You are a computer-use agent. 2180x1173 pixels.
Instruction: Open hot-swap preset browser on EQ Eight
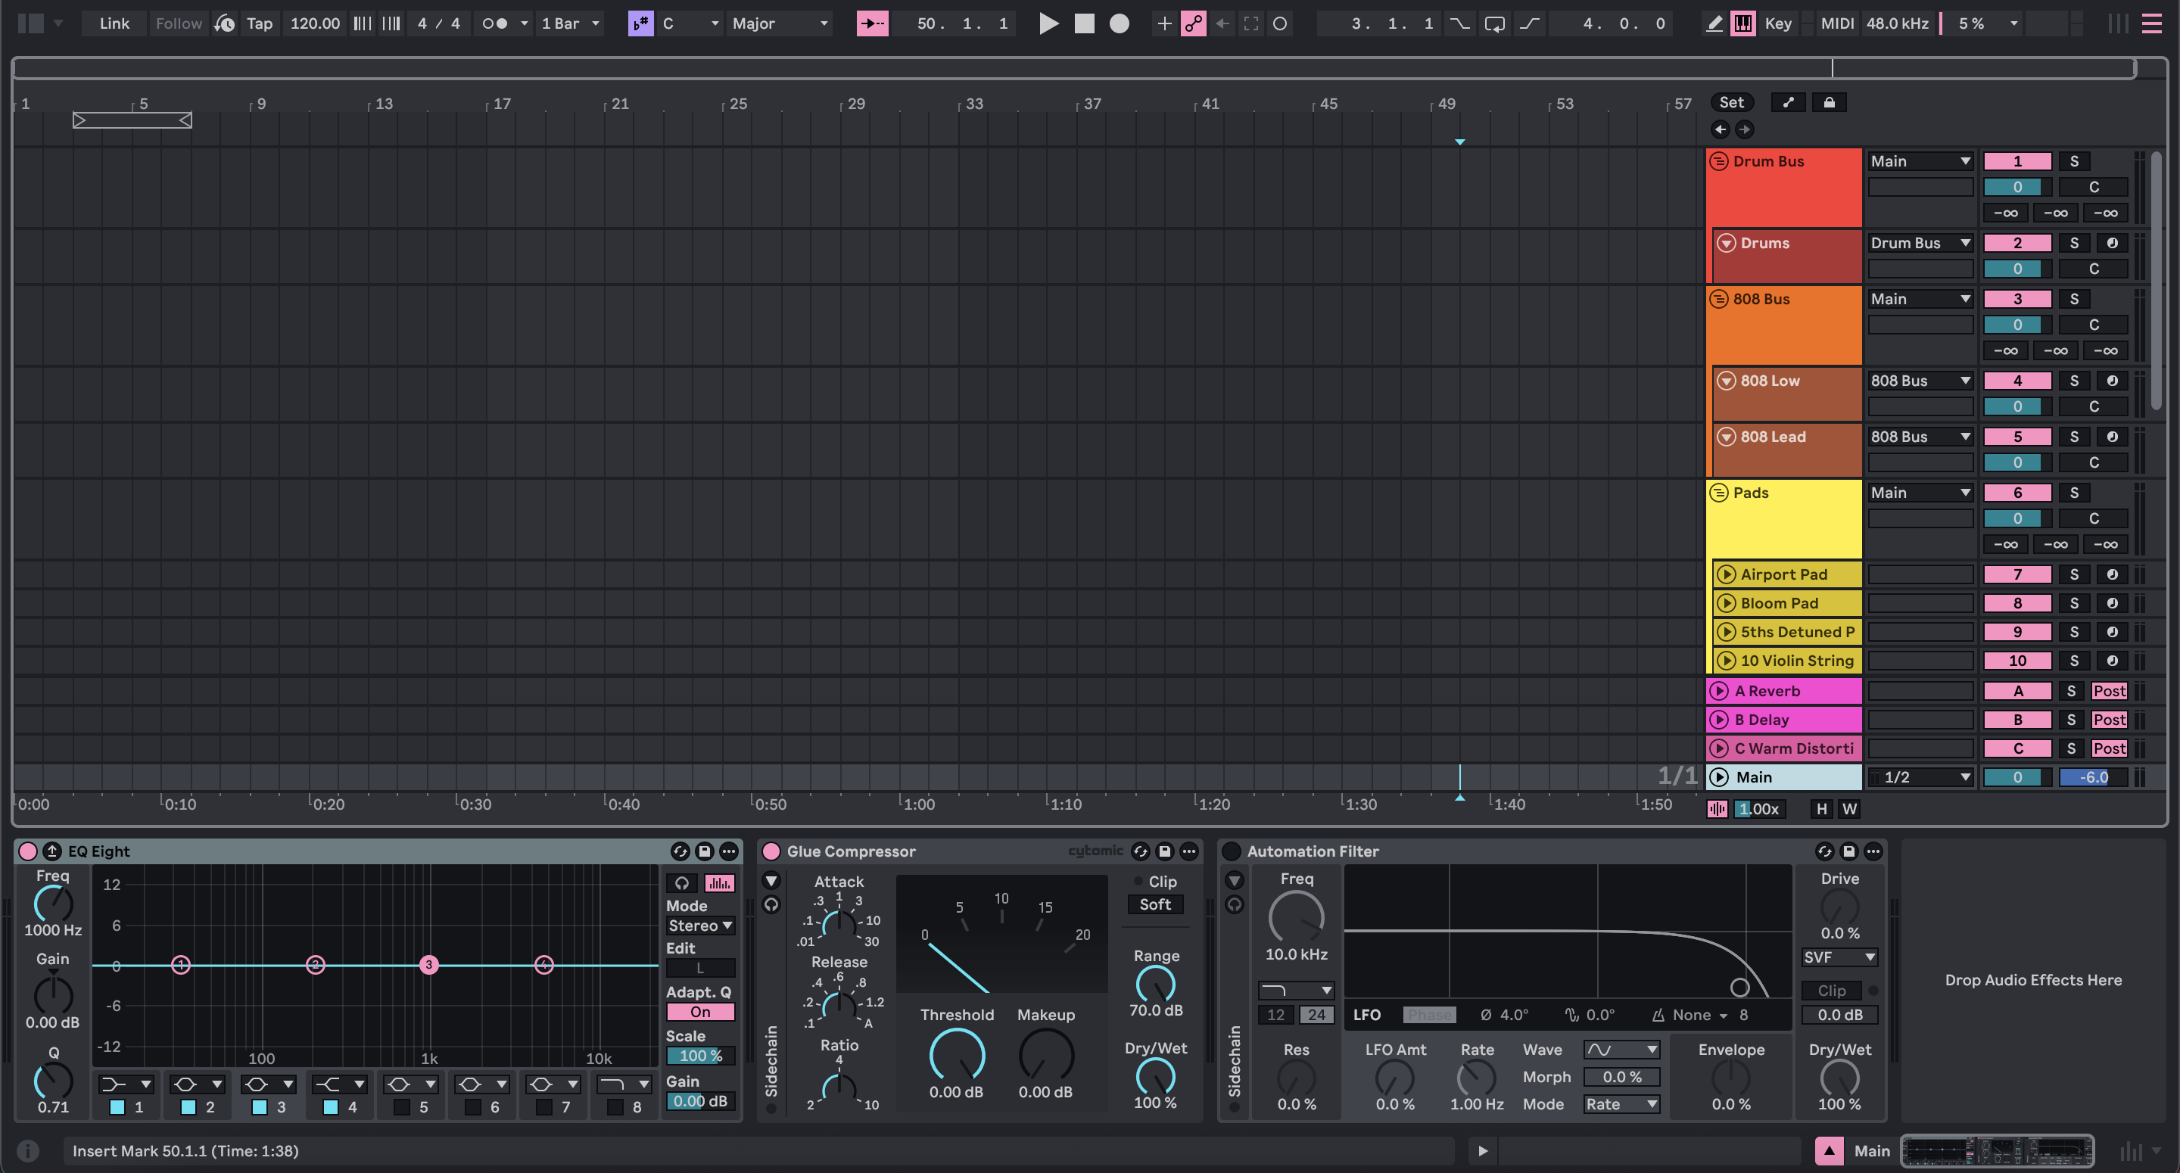pyautogui.click(x=681, y=851)
